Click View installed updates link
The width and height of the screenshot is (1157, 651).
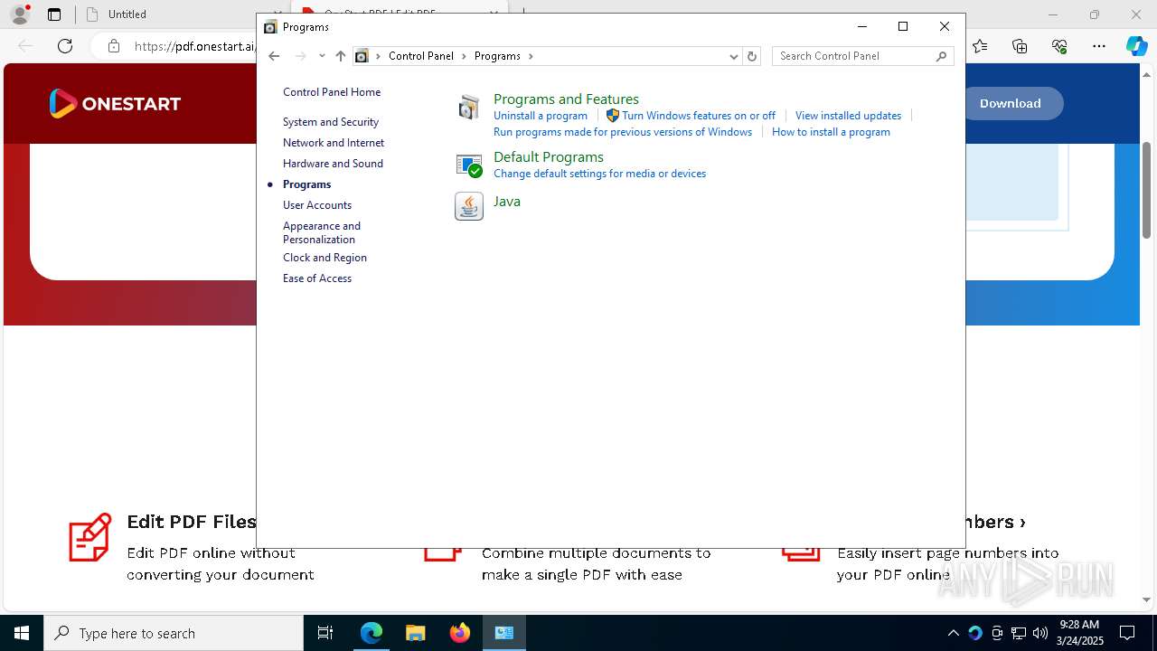(848, 116)
